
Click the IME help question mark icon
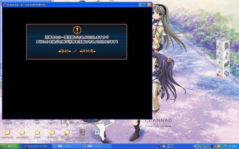pyautogui.click(x=164, y=146)
